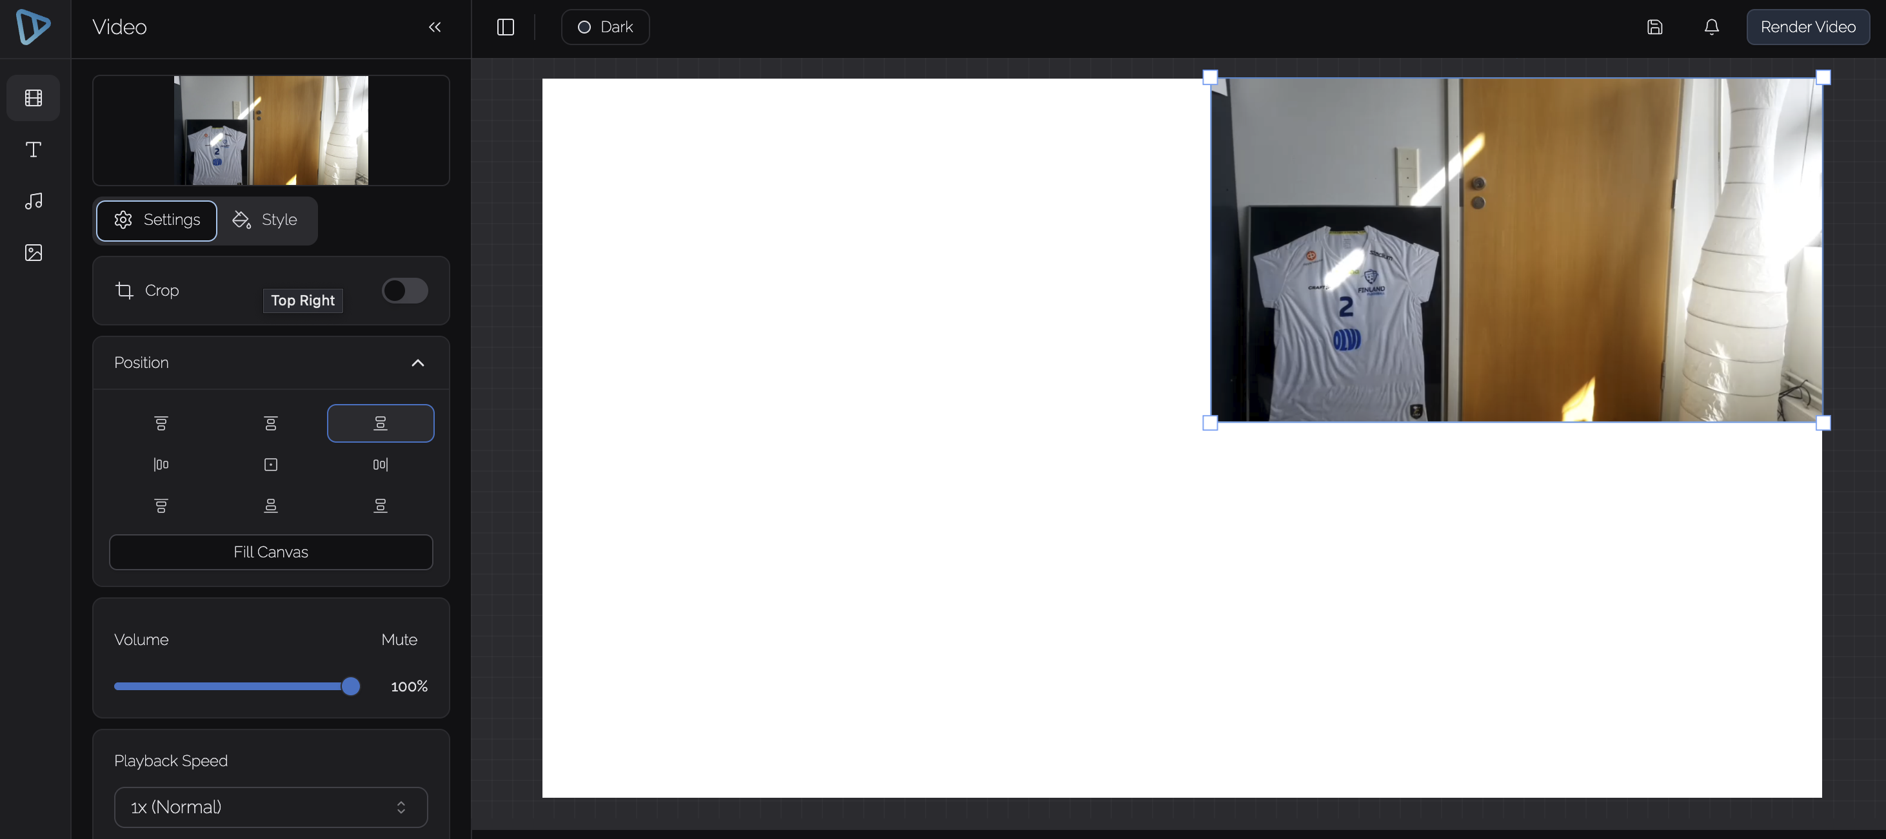Screen dimensions: 1886x839
Task: Open the Playback Speed dropdown
Action: [x=271, y=807]
